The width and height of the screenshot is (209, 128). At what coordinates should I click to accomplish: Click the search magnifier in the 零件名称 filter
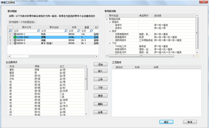click(66, 31)
